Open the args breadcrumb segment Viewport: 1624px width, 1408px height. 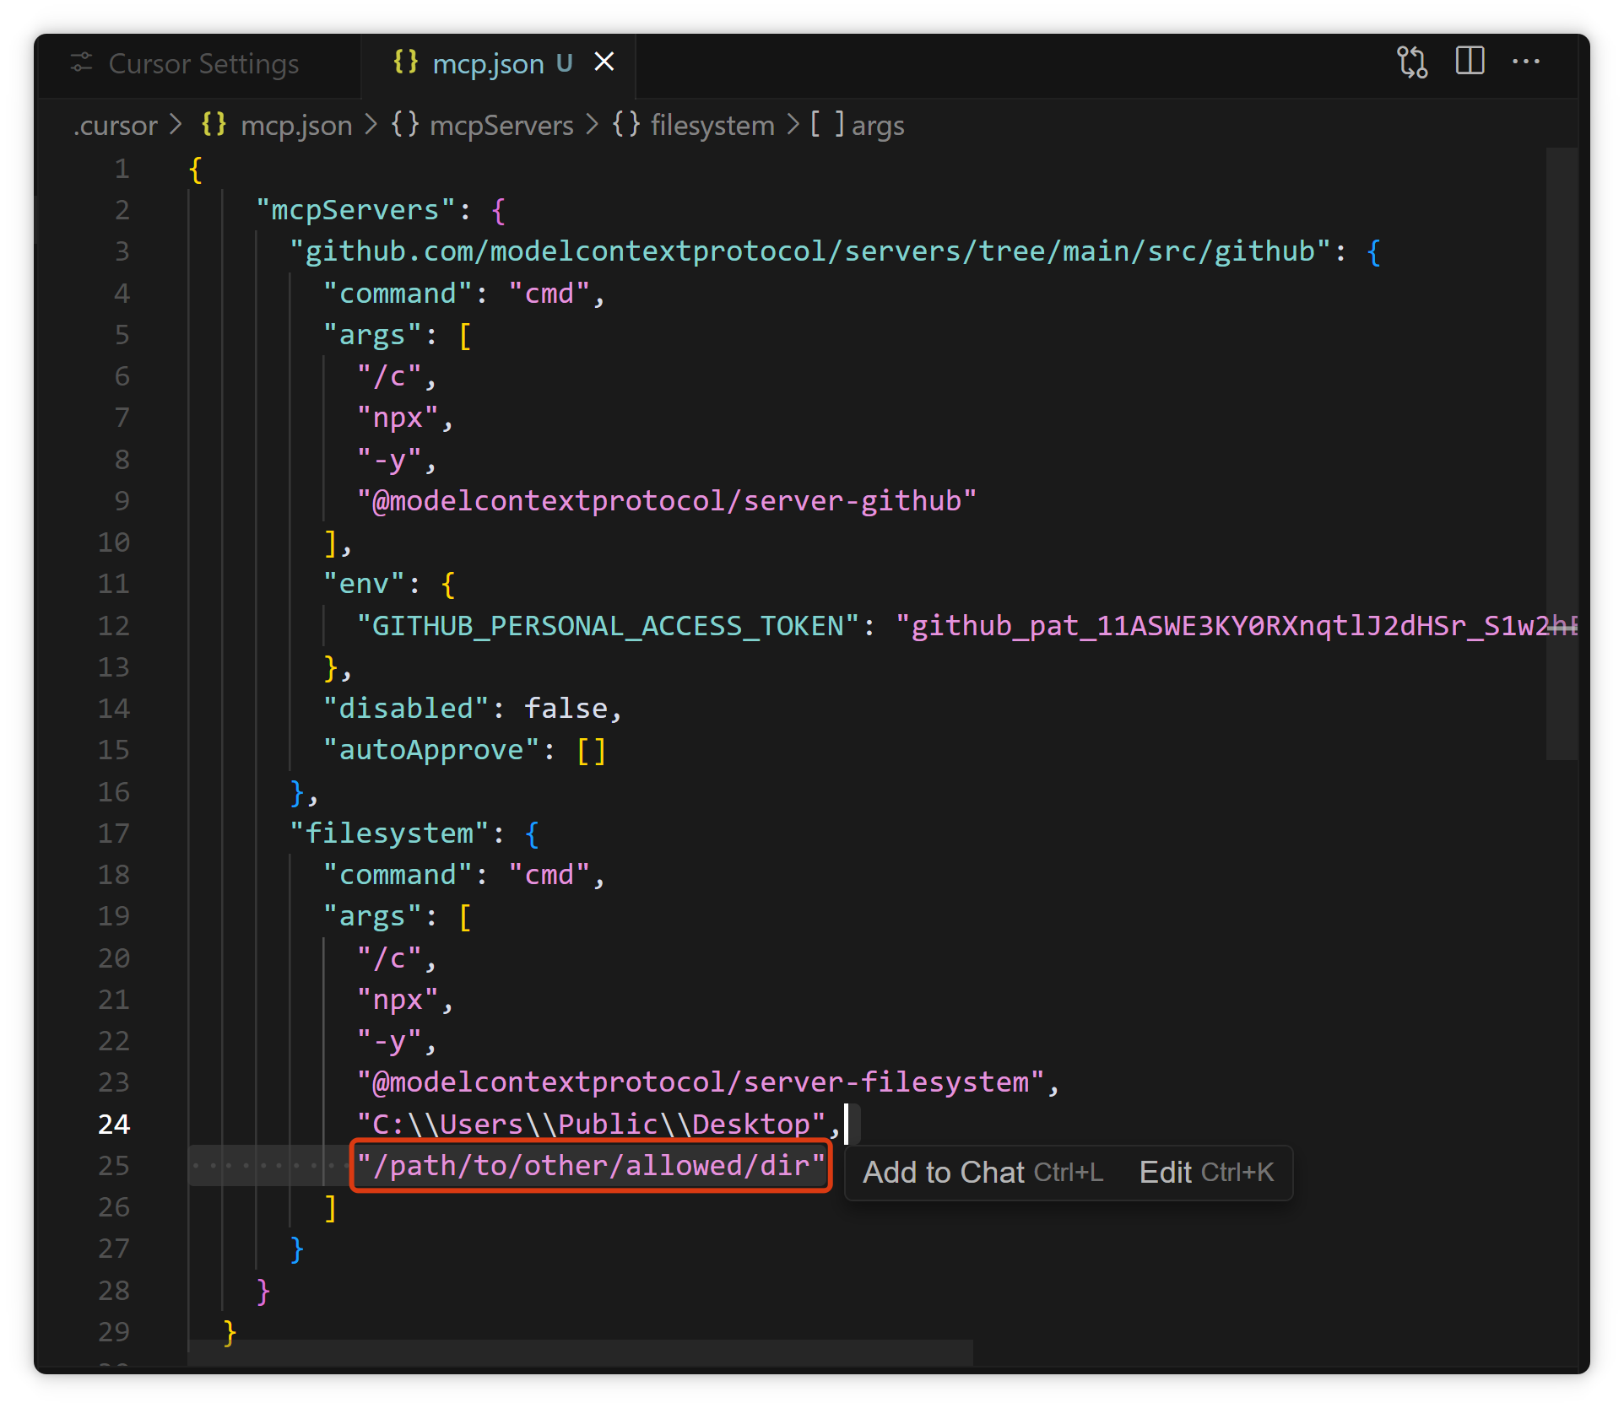(x=877, y=126)
